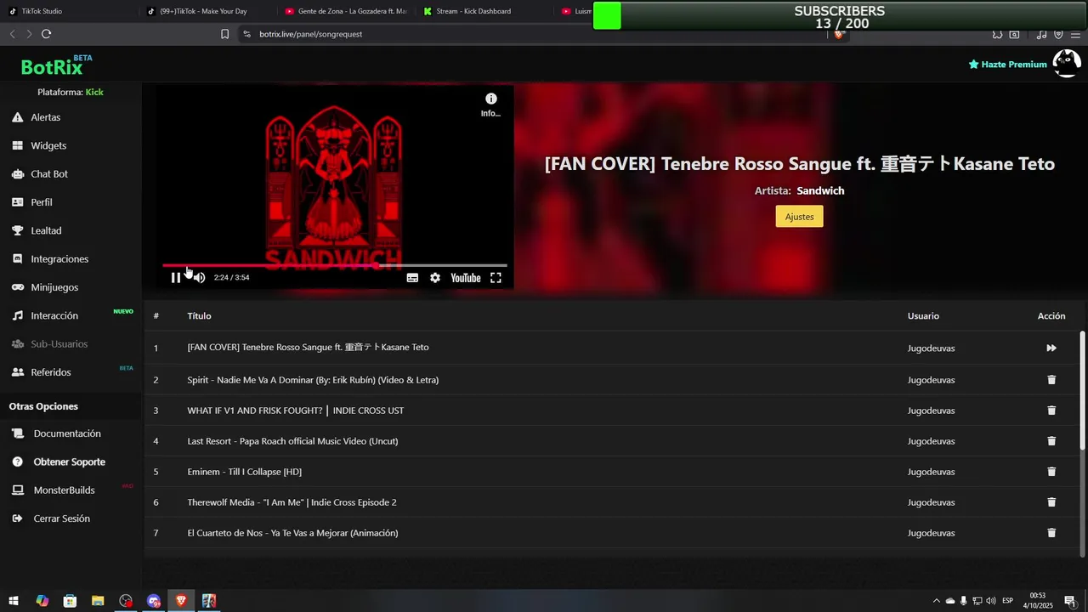This screenshot has width=1088, height=612.
Task: Bookmark this page icon
Action: (224, 34)
